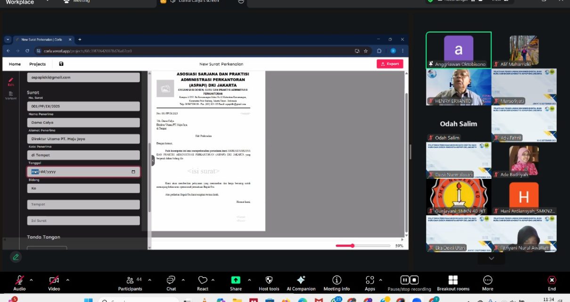This screenshot has width=570, height=302.
Task: Open the Participants panel
Action: coord(130,280)
